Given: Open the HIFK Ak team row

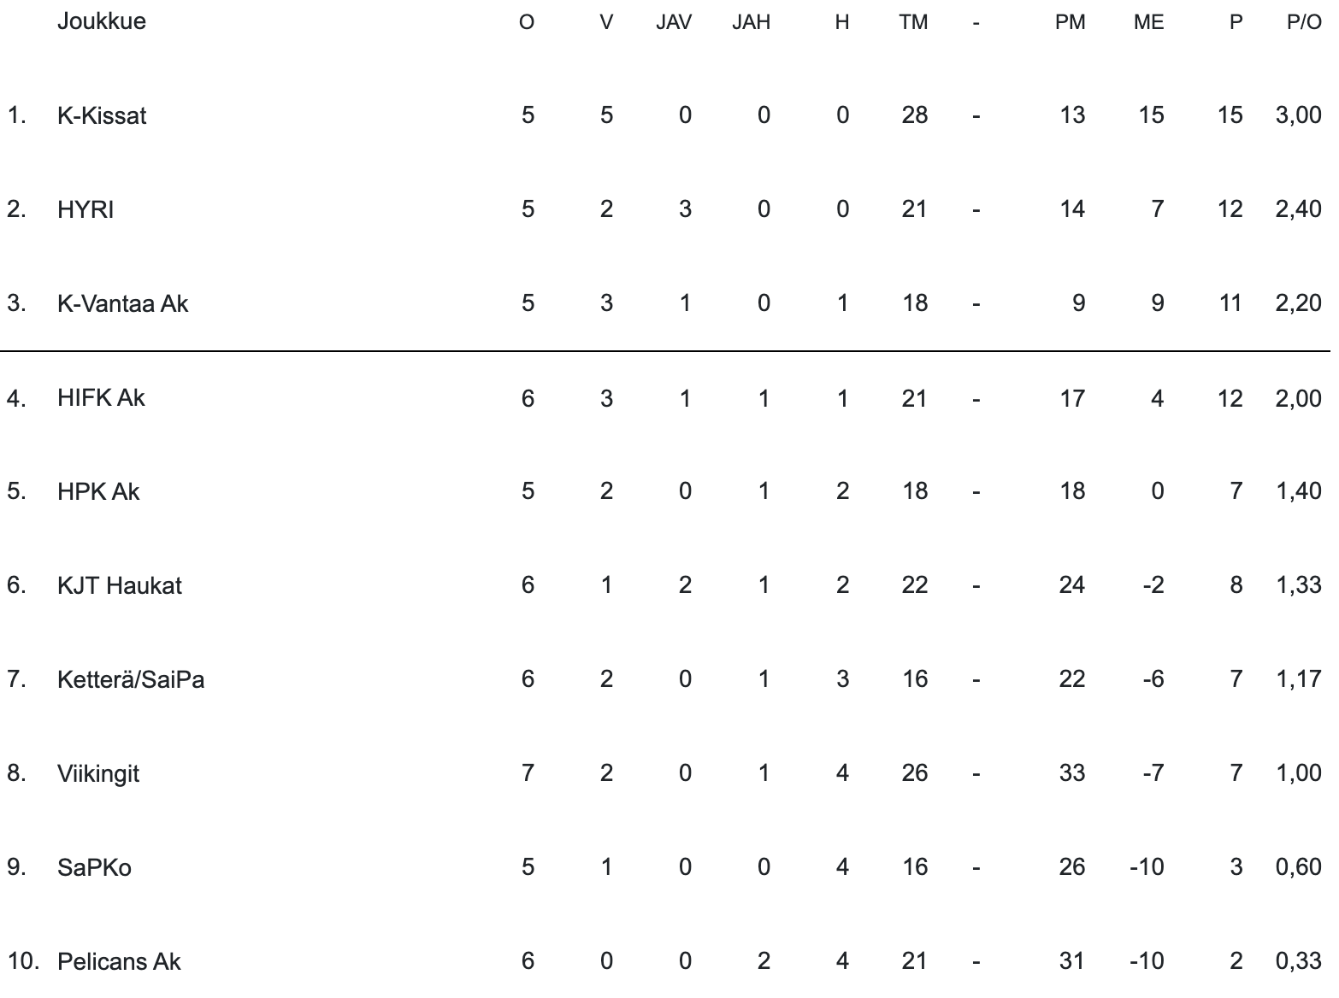Looking at the screenshot, I should click(x=101, y=397).
